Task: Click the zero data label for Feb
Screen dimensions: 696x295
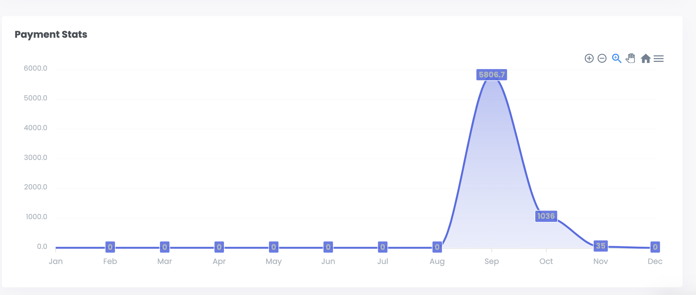Action: [110, 247]
